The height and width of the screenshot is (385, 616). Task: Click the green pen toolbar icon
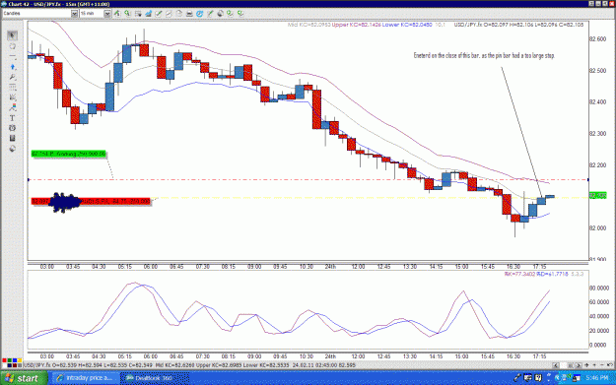[210, 14]
